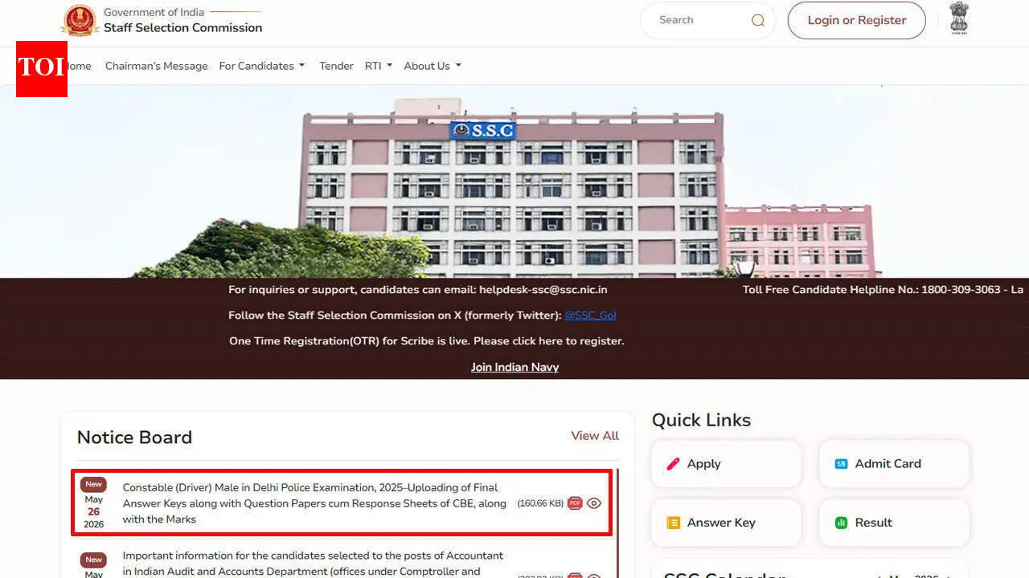The image size is (1029, 578).
Task: Open notice about Accountant posts selection
Action: pyautogui.click(x=313, y=564)
